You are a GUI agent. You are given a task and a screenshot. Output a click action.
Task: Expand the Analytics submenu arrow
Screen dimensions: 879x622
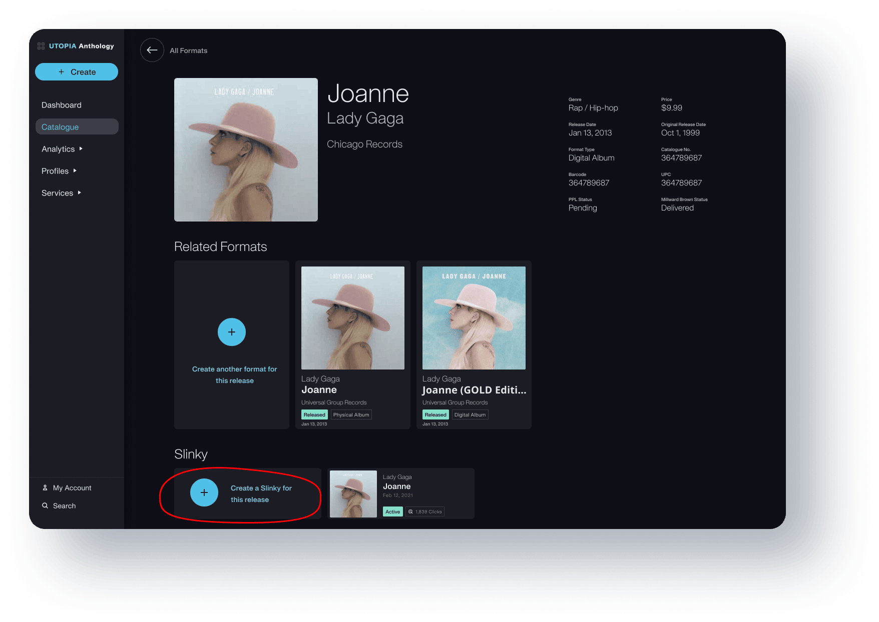(x=81, y=148)
